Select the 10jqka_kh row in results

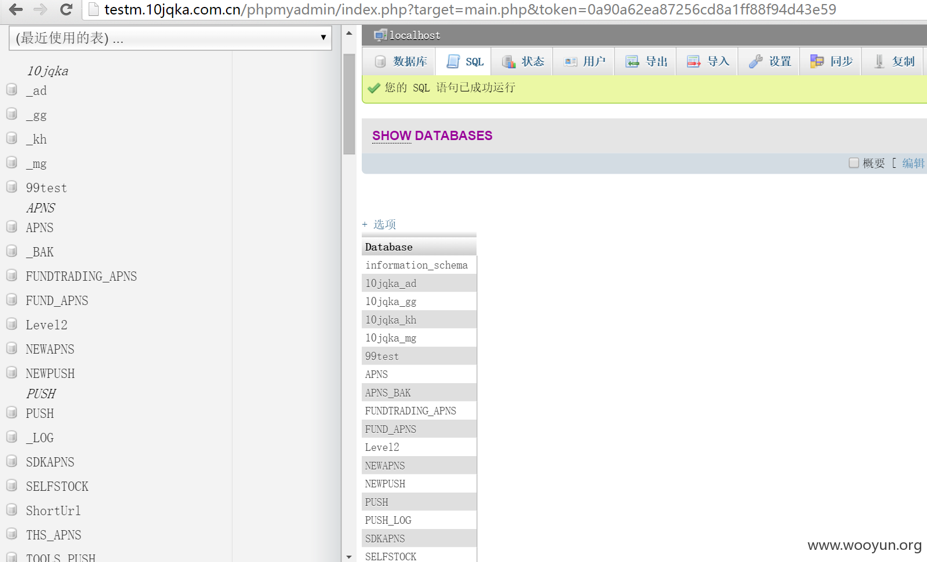(x=419, y=319)
